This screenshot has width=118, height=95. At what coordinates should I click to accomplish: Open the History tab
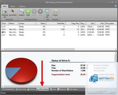(x=31, y=89)
